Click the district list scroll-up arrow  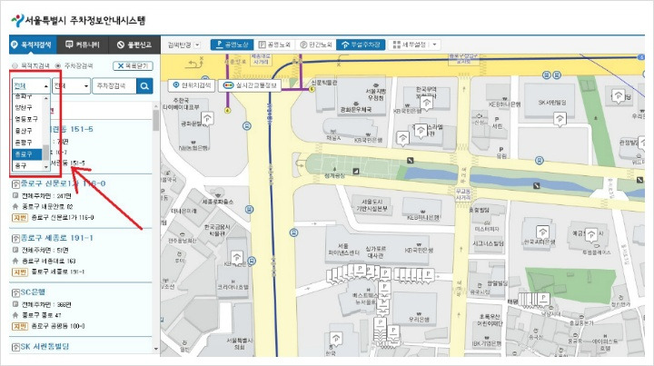(x=46, y=98)
